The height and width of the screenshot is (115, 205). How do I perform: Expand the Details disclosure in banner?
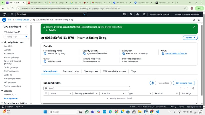(51, 30)
